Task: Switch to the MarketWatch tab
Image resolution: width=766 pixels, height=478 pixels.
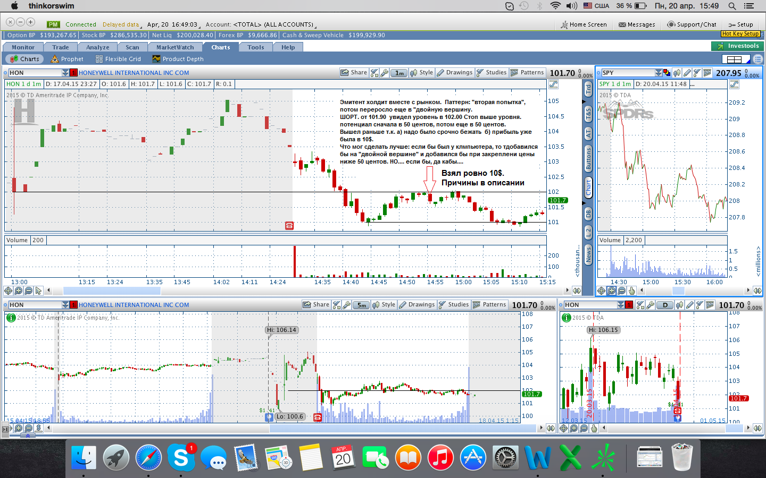Action: click(x=175, y=47)
